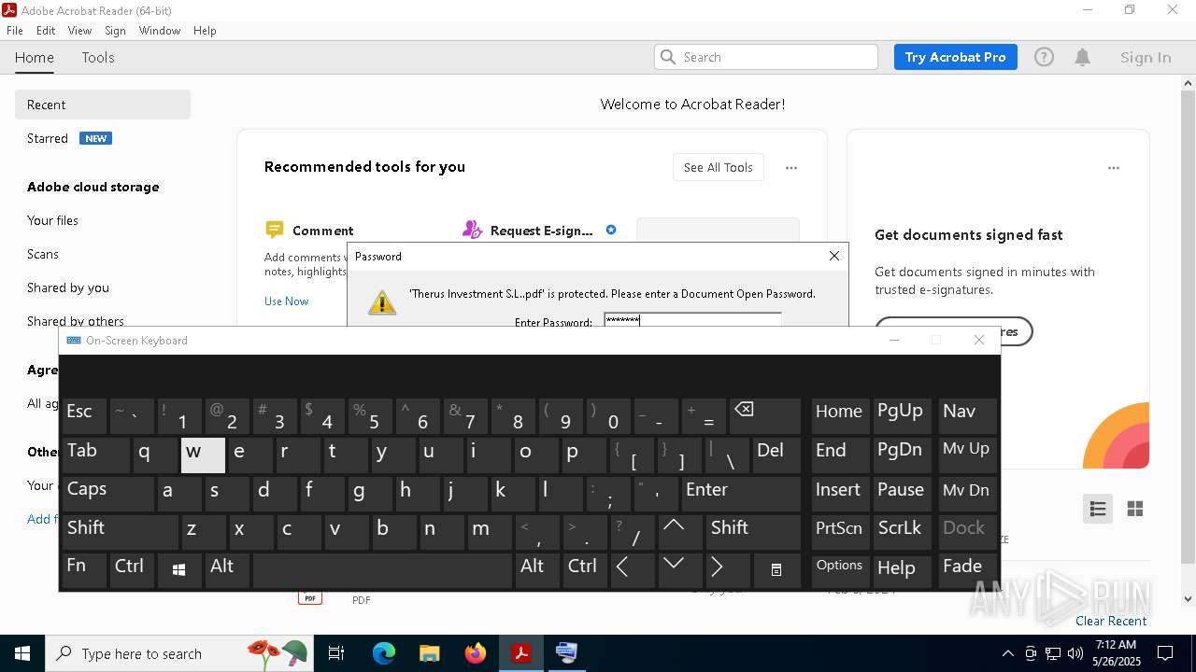Click the context menu key on keyboard
Viewport: 1196px width, 672px height.
[x=776, y=570]
